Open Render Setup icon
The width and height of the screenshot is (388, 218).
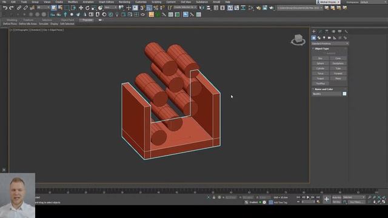click(258, 8)
